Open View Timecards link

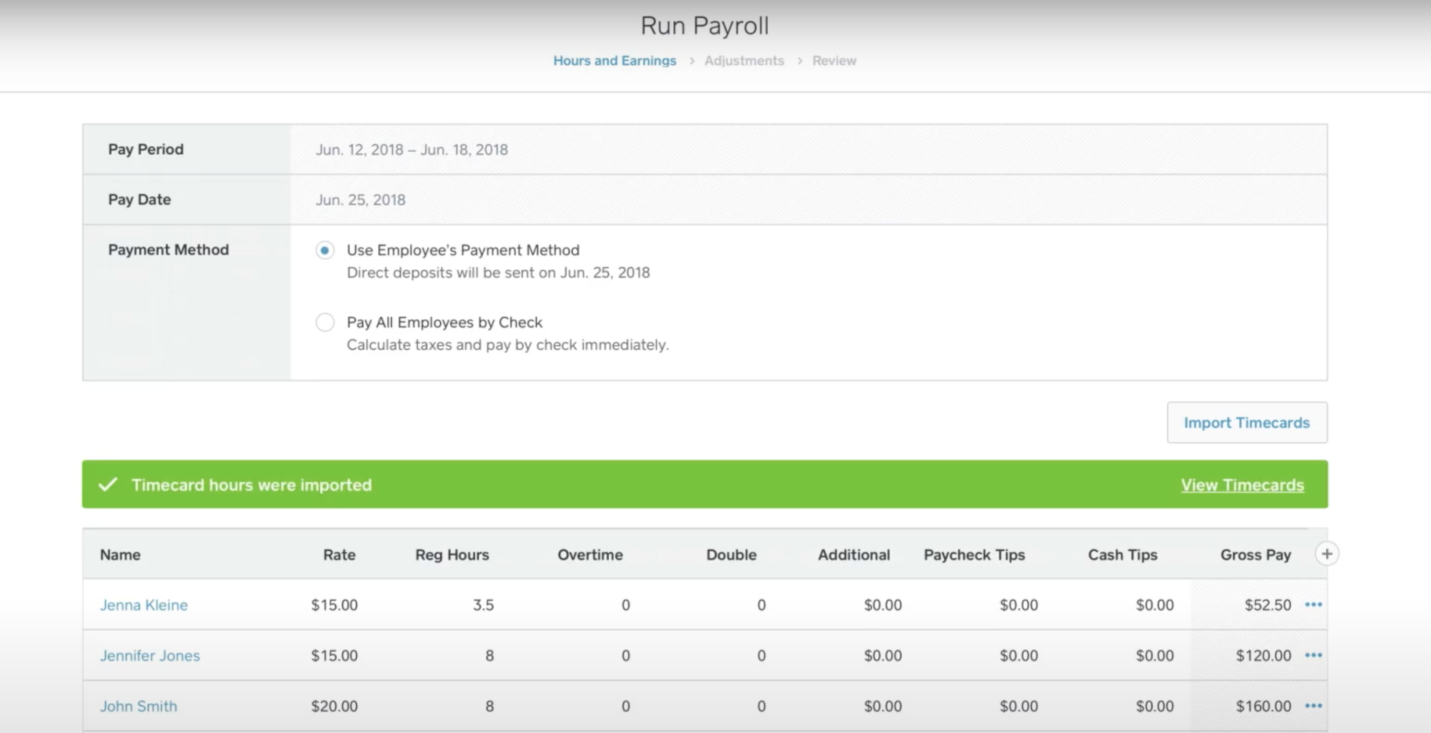coord(1242,485)
